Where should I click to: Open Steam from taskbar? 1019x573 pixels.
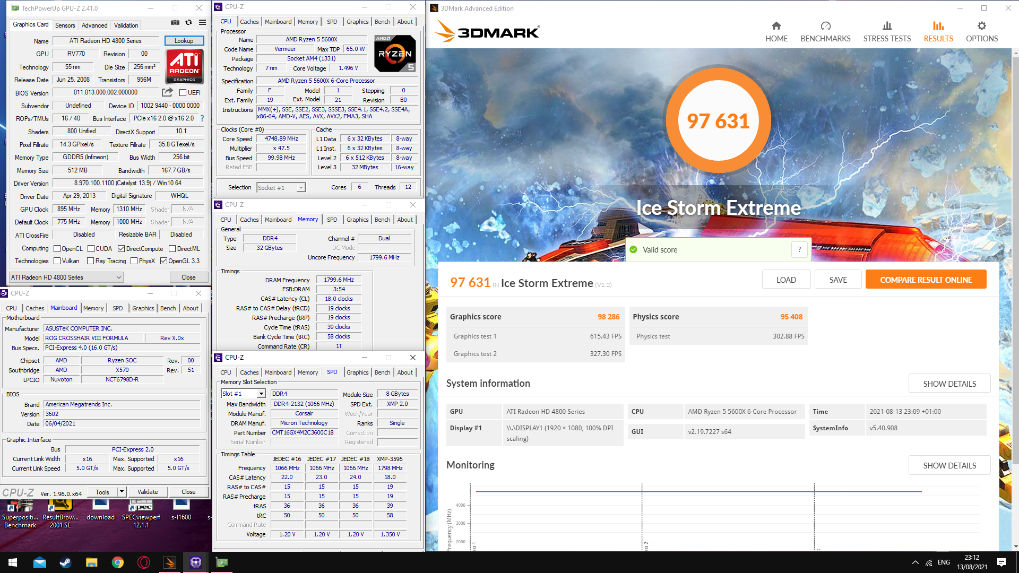pyautogui.click(x=66, y=562)
